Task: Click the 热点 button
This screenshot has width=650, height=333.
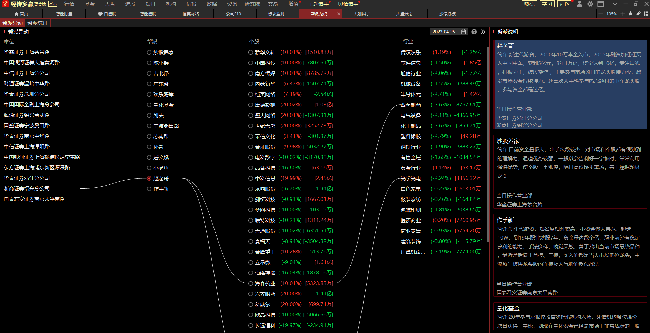Action: tap(530, 4)
